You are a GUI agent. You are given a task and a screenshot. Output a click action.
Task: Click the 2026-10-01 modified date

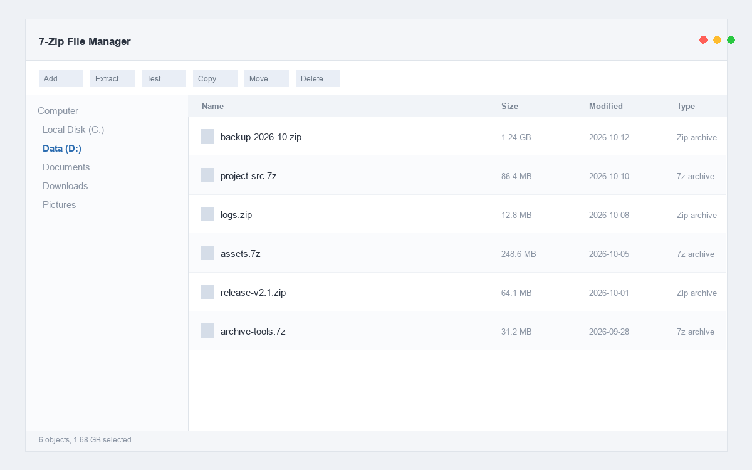608,293
